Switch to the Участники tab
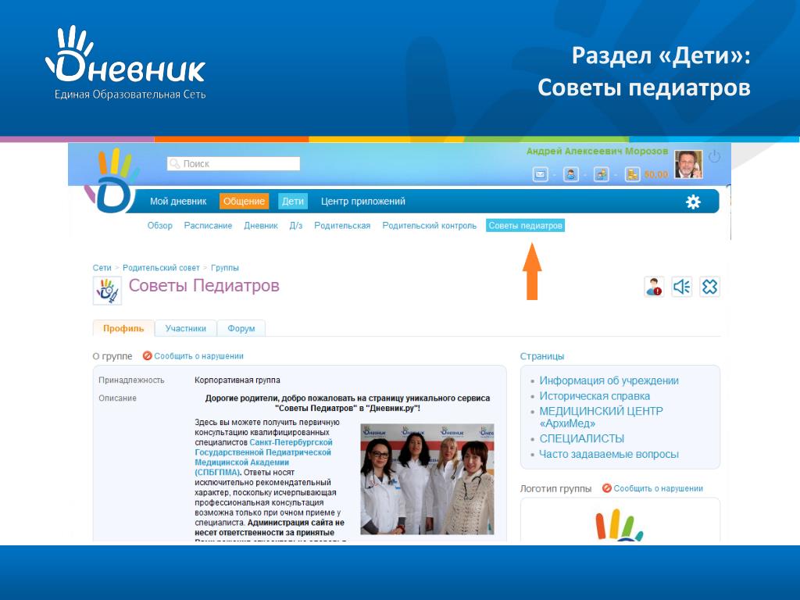This screenshot has width=800, height=600. click(x=186, y=328)
